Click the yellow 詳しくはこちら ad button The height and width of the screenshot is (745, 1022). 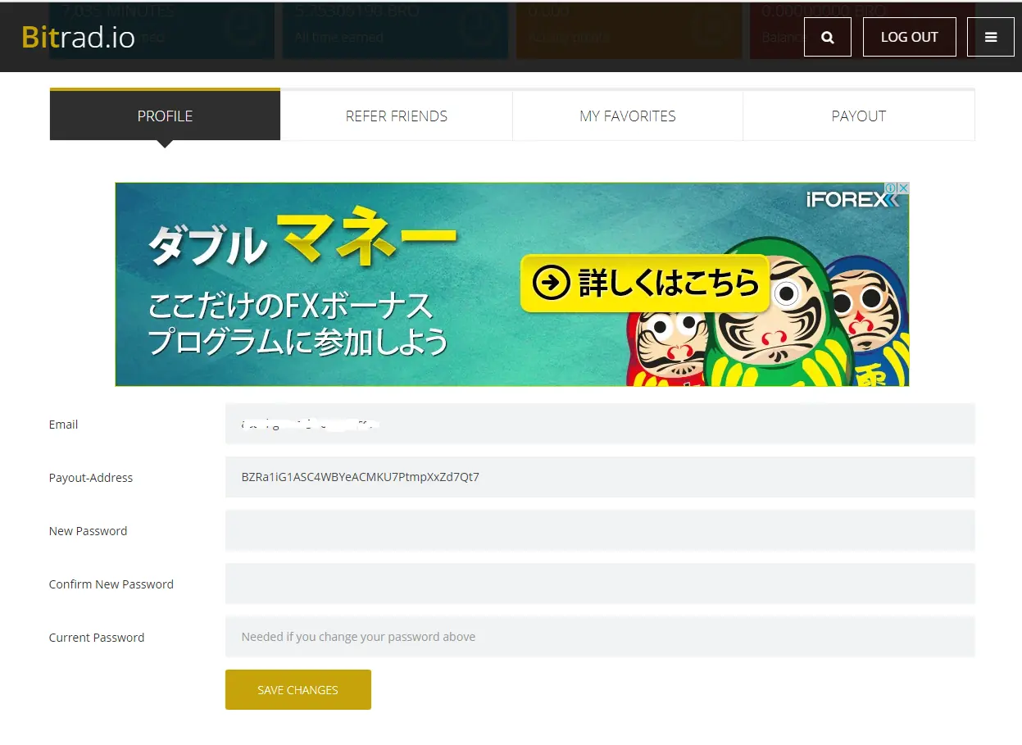(x=645, y=284)
